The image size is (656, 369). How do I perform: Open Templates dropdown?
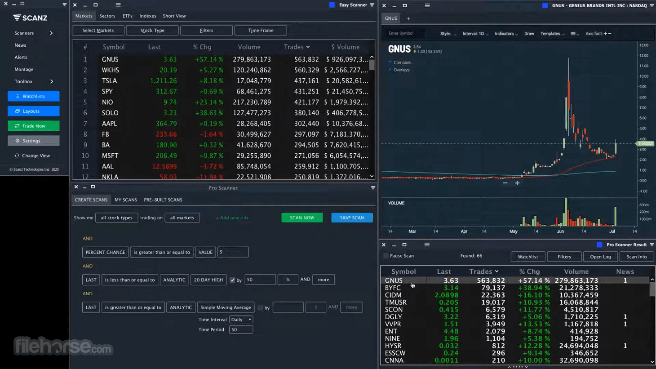pyautogui.click(x=552, y=34)
